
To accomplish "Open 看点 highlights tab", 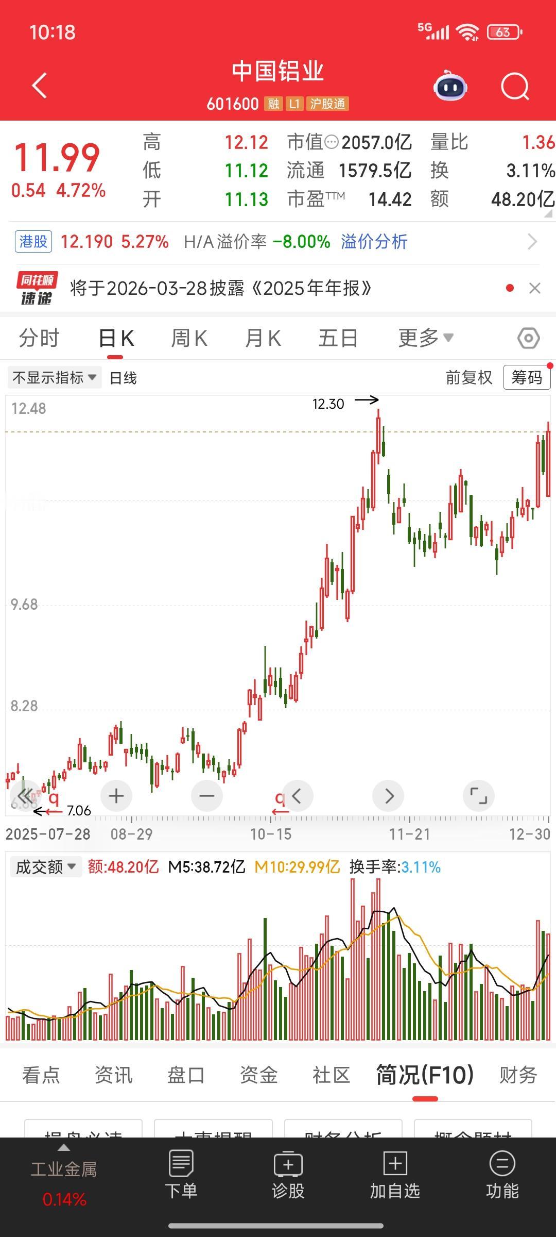I will 41,1076.
